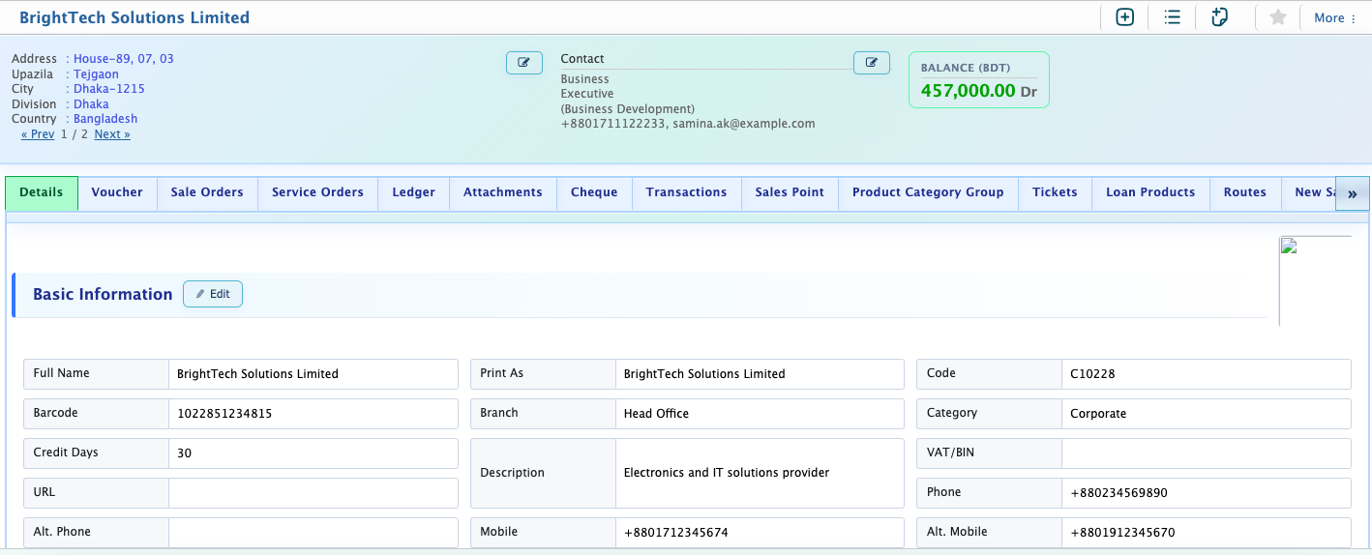This screenshot has height=555, width=1372.
Task: Open the Sales Point tab
Action: pyautogui.click(x=790, y=193)
